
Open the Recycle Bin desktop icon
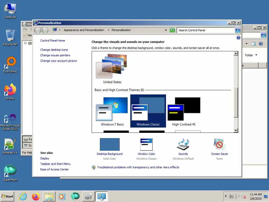click(x=10, y=38)
